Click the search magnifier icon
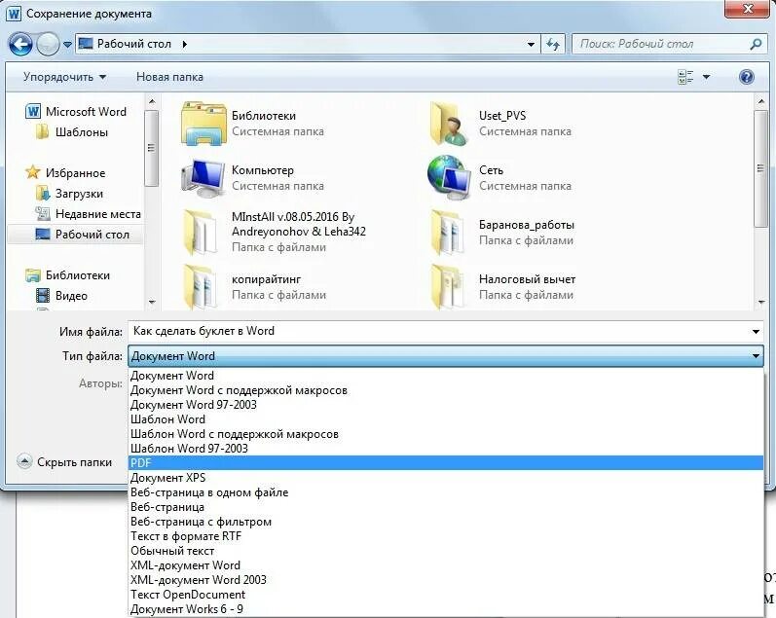Image resolution: width=776 pixels, height=618 pixels. point(756,44)
